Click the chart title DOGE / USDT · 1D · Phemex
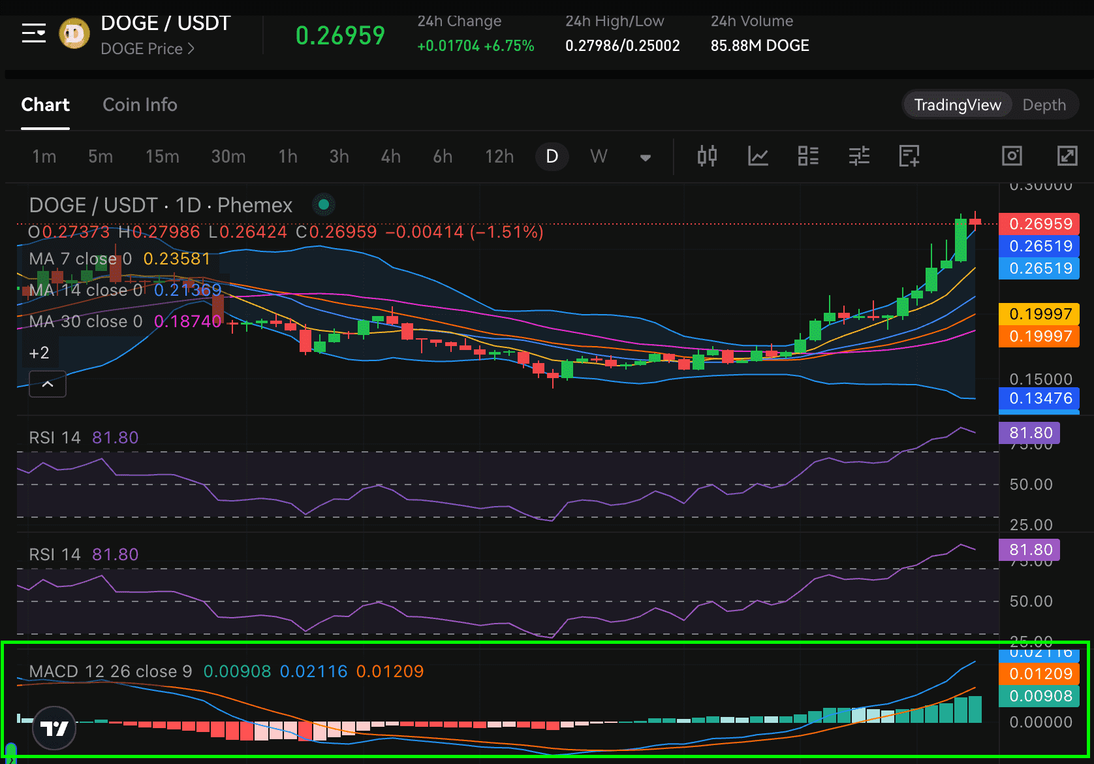This screenshot has height=764, width=1094. (x=161, y=206)
